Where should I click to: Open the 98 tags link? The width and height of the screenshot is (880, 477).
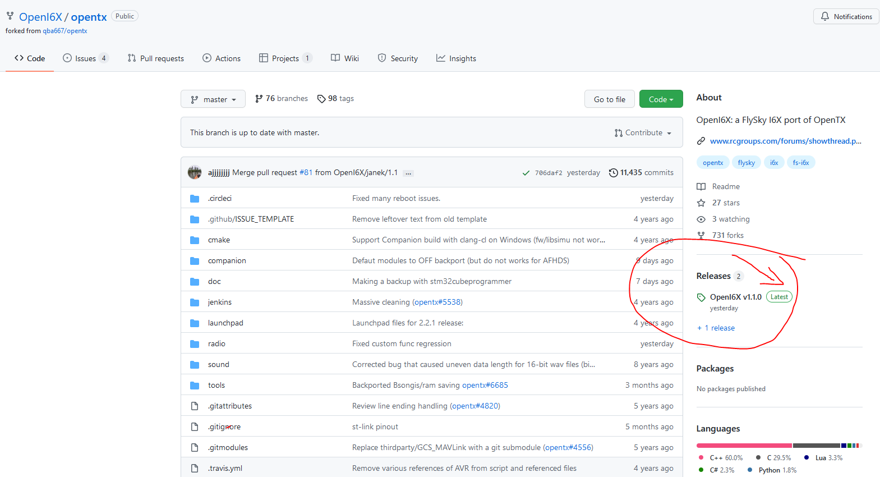(x=335, y=99)
